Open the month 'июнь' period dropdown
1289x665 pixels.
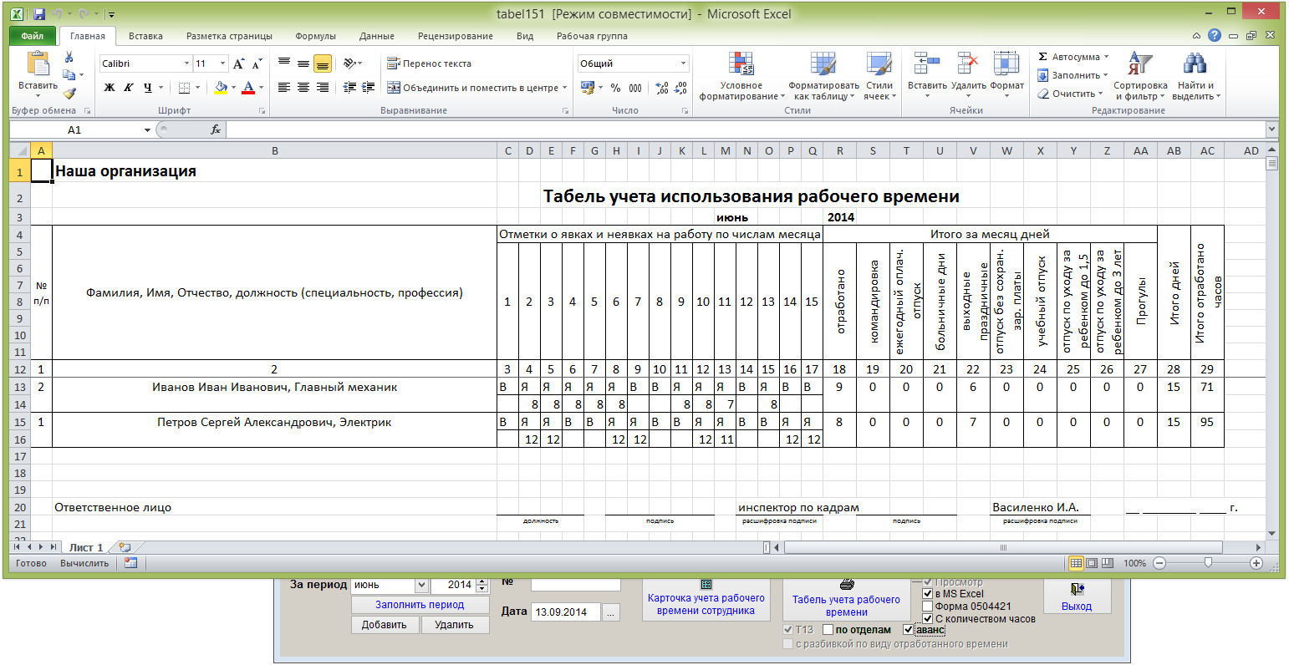click(x=421, y=586)
